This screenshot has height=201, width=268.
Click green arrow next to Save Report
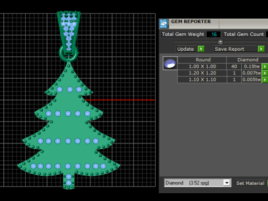click(x=261, y=49)
